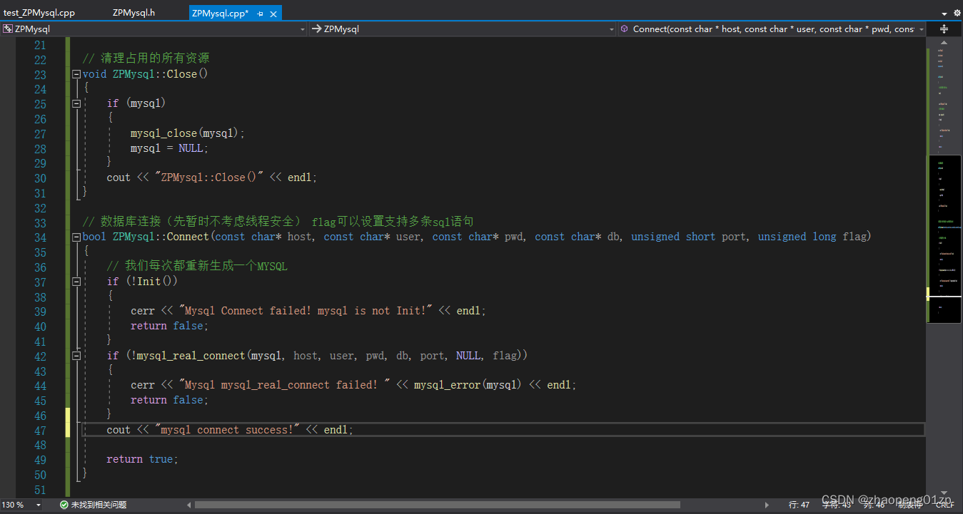Viewport: 963px width, 514px height.
Task: Click line number 47 in the gutter
Action: coord(40,431)
